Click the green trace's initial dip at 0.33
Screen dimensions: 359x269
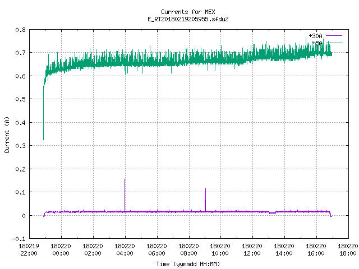[44, 139]
